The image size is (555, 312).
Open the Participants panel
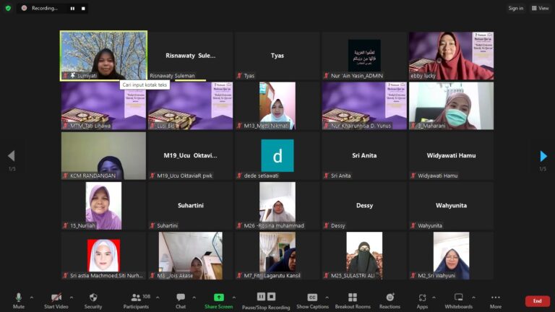pos(137,301)
